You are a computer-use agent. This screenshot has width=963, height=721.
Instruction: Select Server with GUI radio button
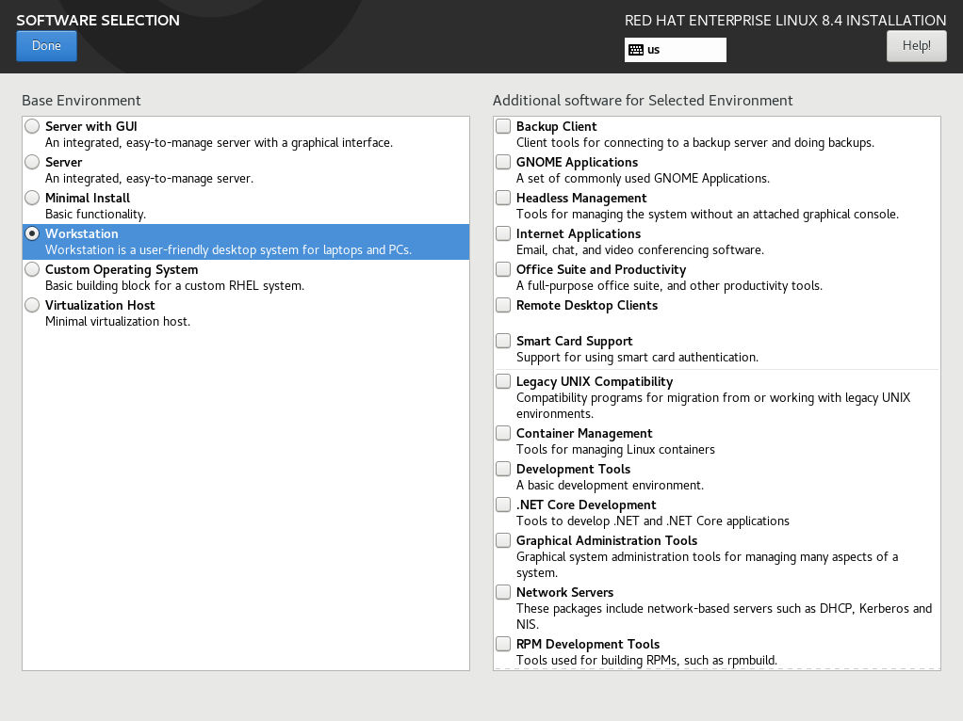(33, 126)
